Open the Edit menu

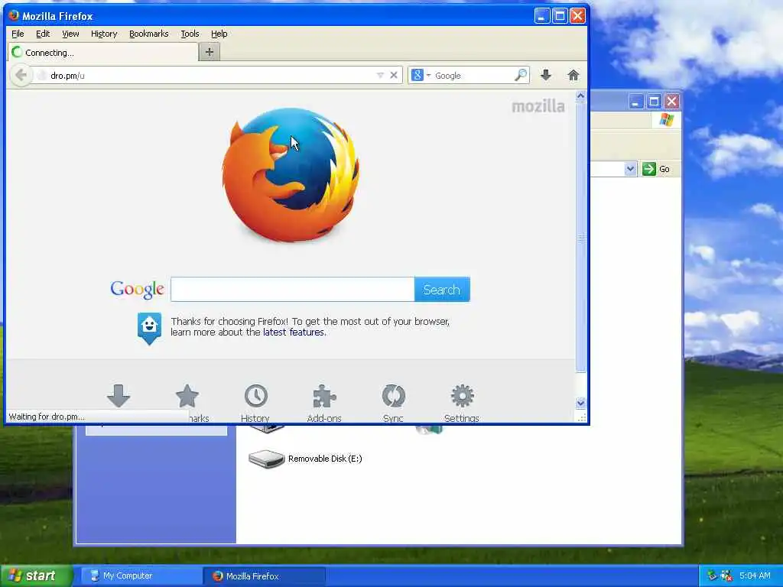(x=43, y=34)
